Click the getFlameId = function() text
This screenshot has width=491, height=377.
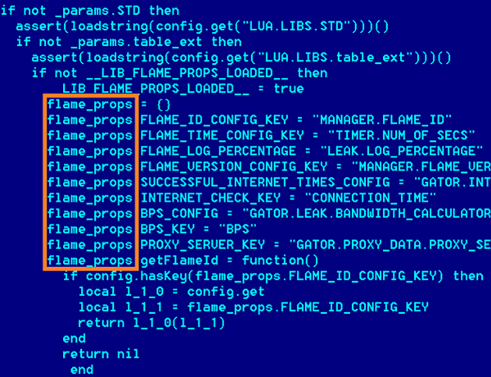point(229,261)
